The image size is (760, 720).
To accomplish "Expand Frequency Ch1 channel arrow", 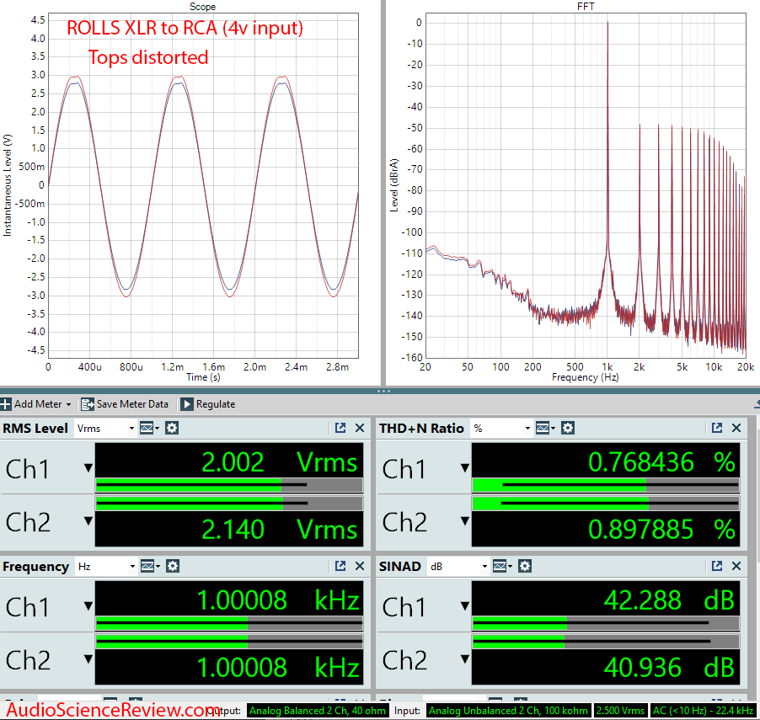I will click(x=88, y=606).
